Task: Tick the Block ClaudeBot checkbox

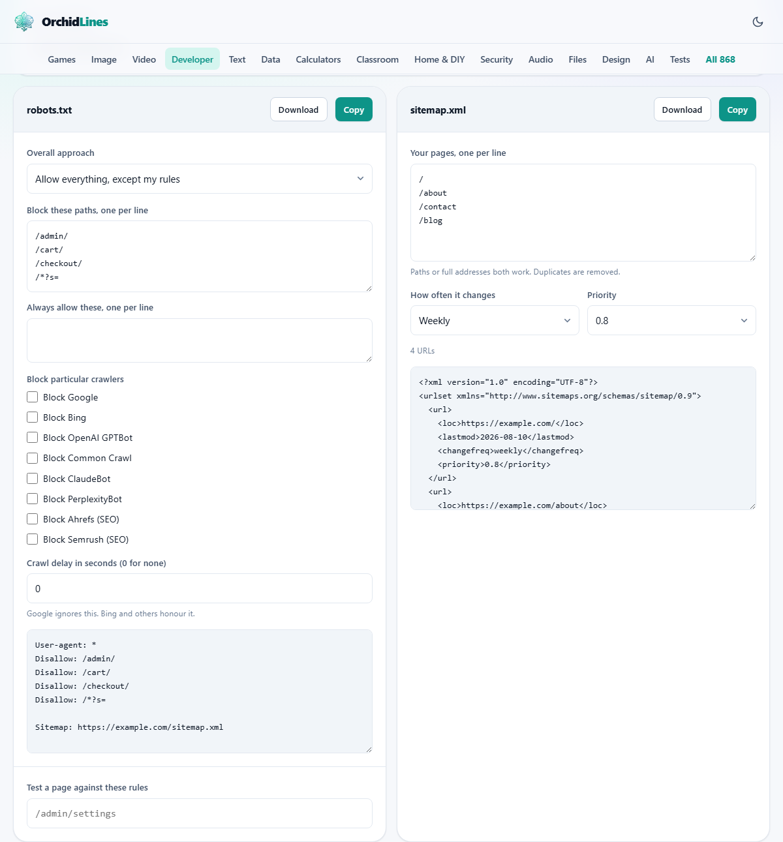Action: point(32,479)
